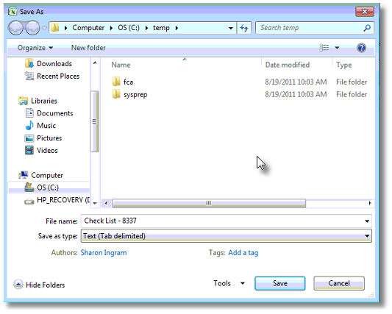Go back with the back arrow button
The height and width of the screenshot is (314, 392).
[x=16, y=28]
